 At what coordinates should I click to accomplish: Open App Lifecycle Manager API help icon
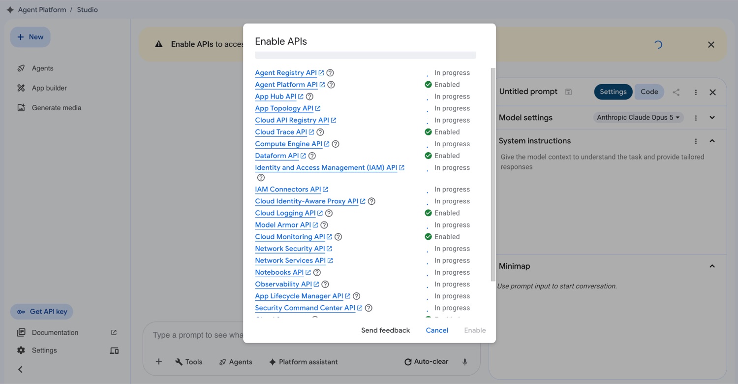tap(357, 296)
